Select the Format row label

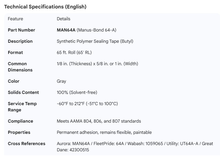point(15,52)
